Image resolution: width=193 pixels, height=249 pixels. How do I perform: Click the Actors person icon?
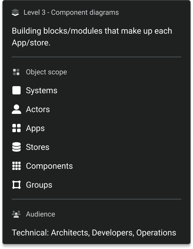(16, 109)
